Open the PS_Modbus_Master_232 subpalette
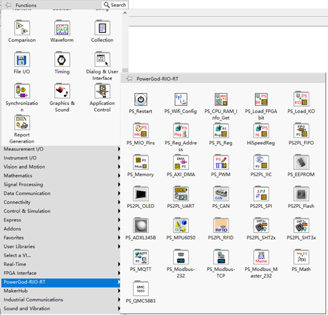328x315 pixels. coord(261,257)
